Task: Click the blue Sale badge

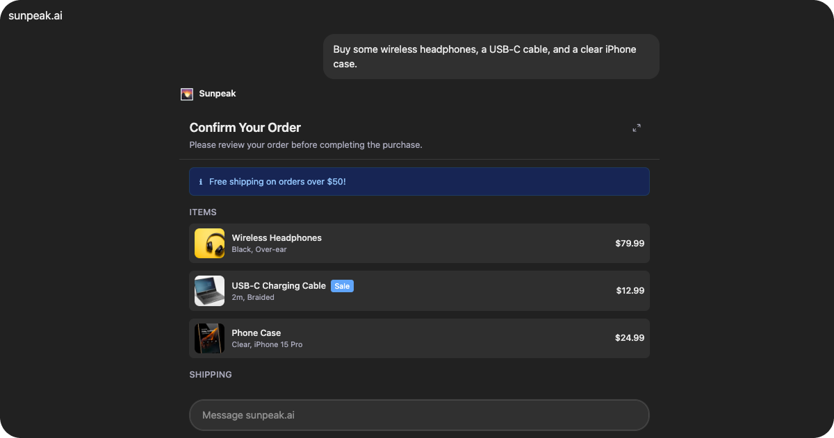Action: 342,286
